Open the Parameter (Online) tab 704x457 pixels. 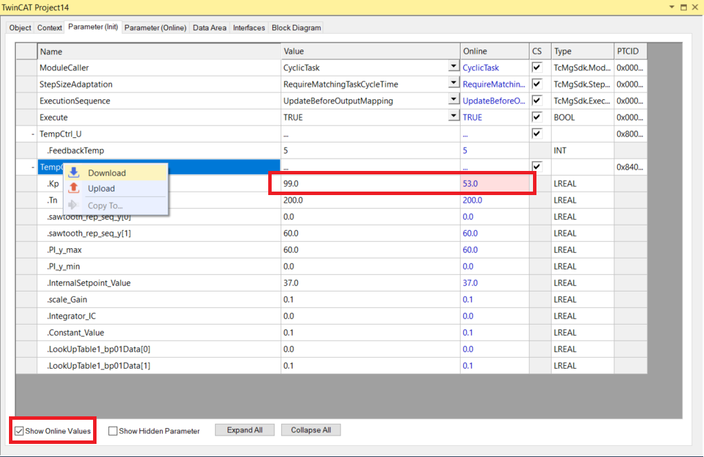(x=155, y=28)
